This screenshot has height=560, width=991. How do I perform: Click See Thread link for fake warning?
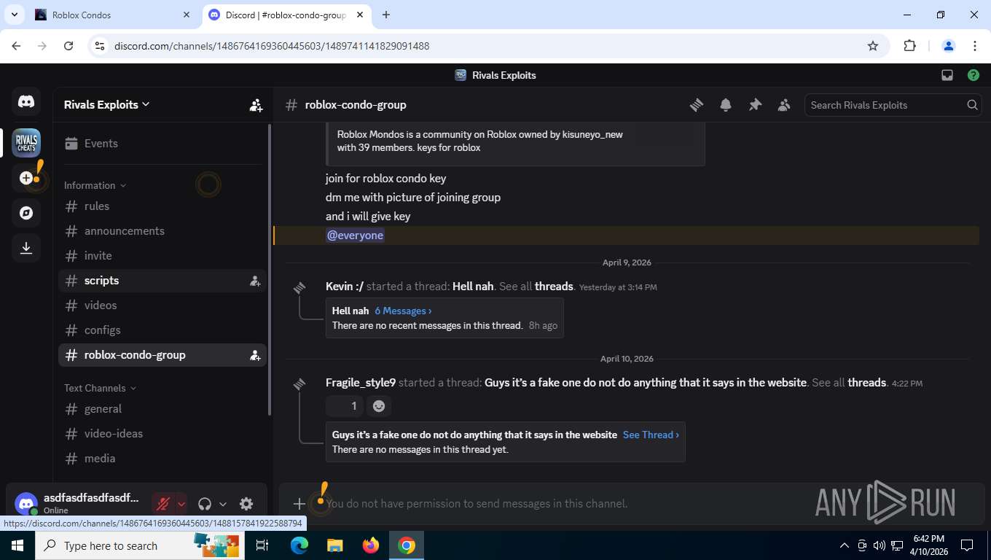tap(651, 435)
